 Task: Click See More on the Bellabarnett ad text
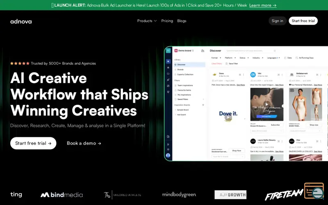(318, 85)
